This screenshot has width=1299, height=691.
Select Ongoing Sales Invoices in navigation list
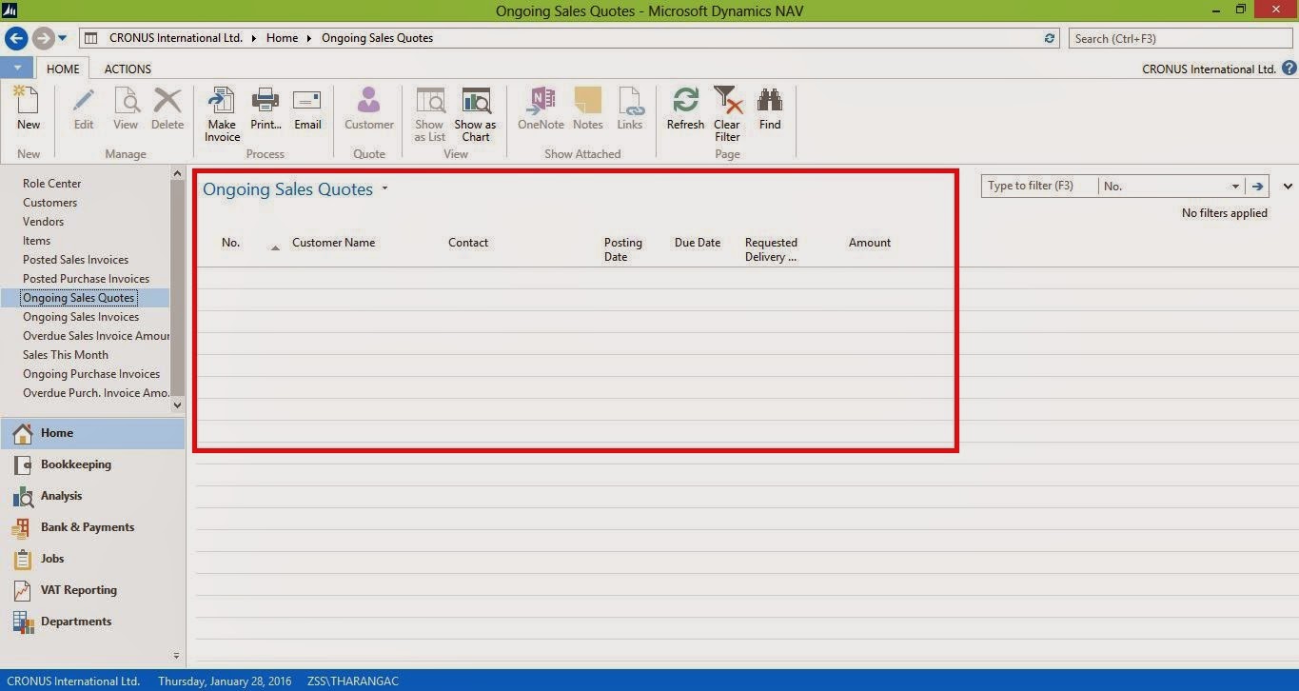81,317
